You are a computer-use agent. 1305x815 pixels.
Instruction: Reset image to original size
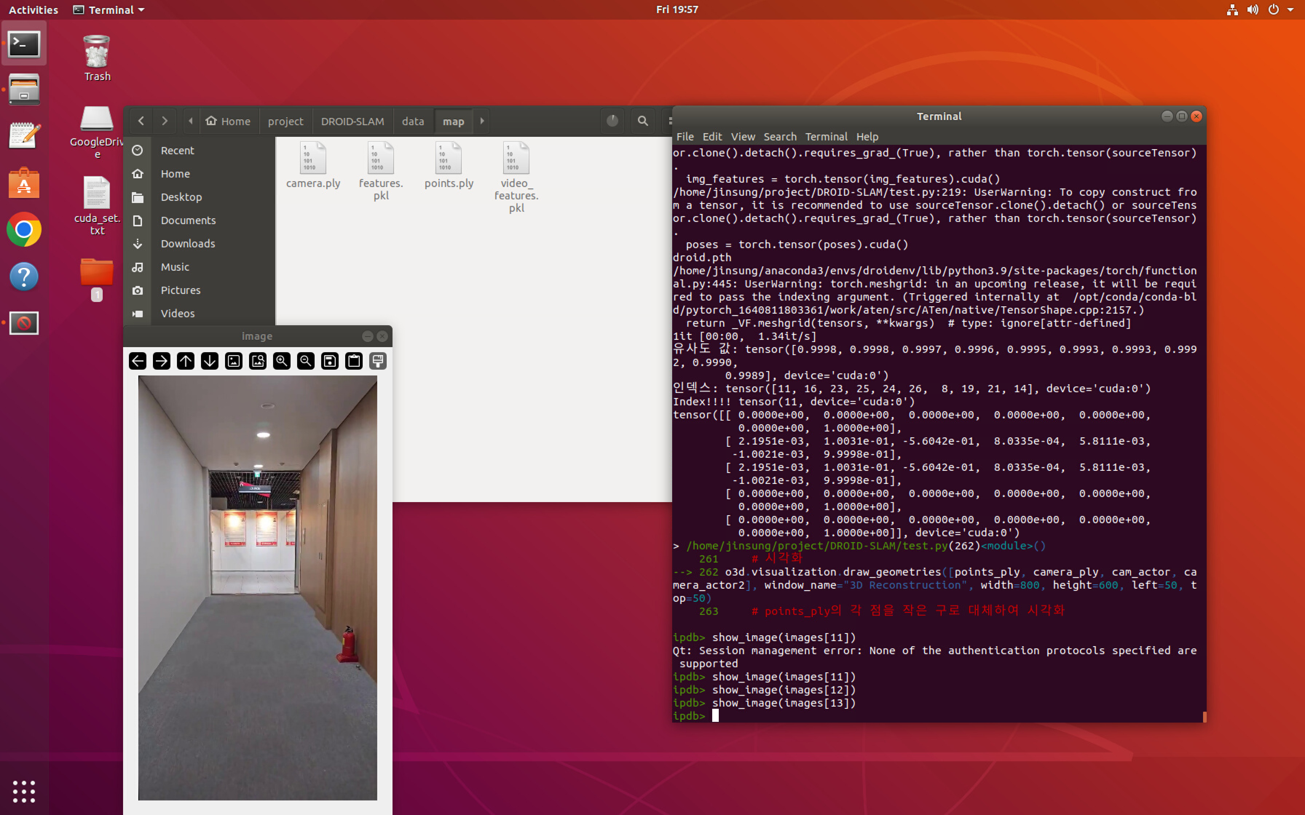[233, 361]
